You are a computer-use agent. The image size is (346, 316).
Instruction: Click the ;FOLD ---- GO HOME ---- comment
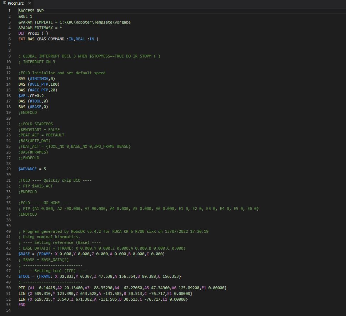[45, 203]
